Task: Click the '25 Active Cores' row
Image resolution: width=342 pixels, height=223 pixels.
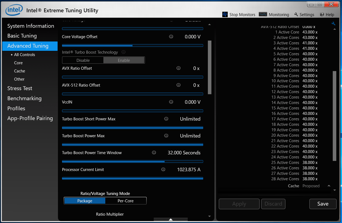Action: tap(294, 163)
